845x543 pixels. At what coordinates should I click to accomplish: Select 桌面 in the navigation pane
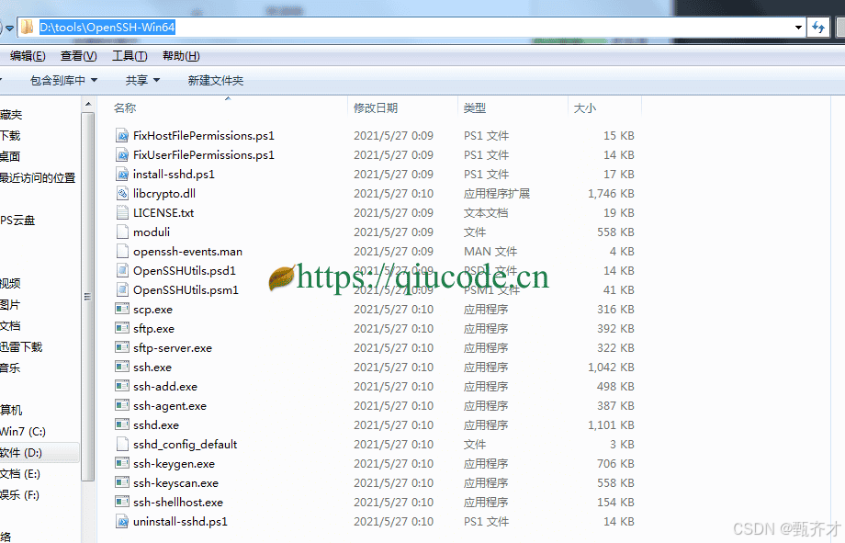click(x=10, y=156)
